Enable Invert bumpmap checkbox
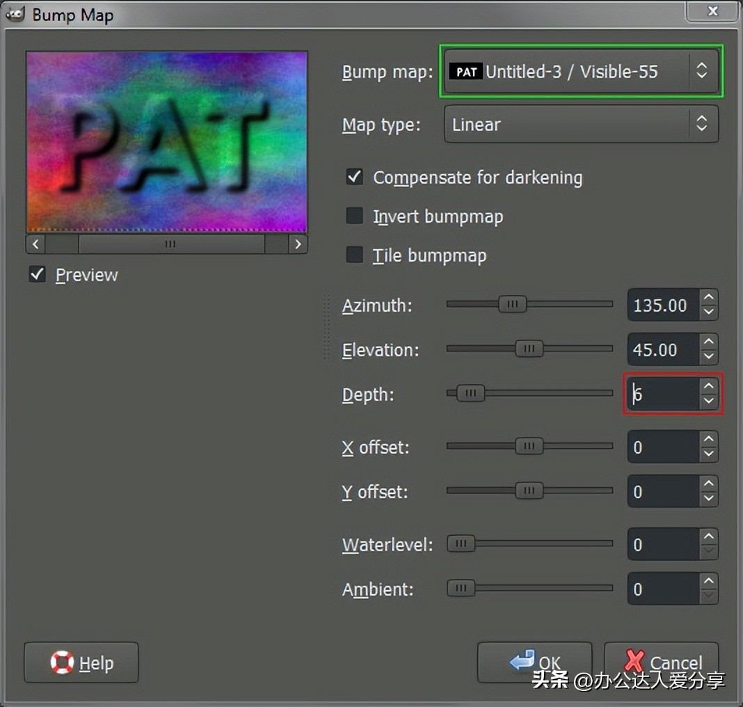Screen dimensions: 743x707 (355, 216)
